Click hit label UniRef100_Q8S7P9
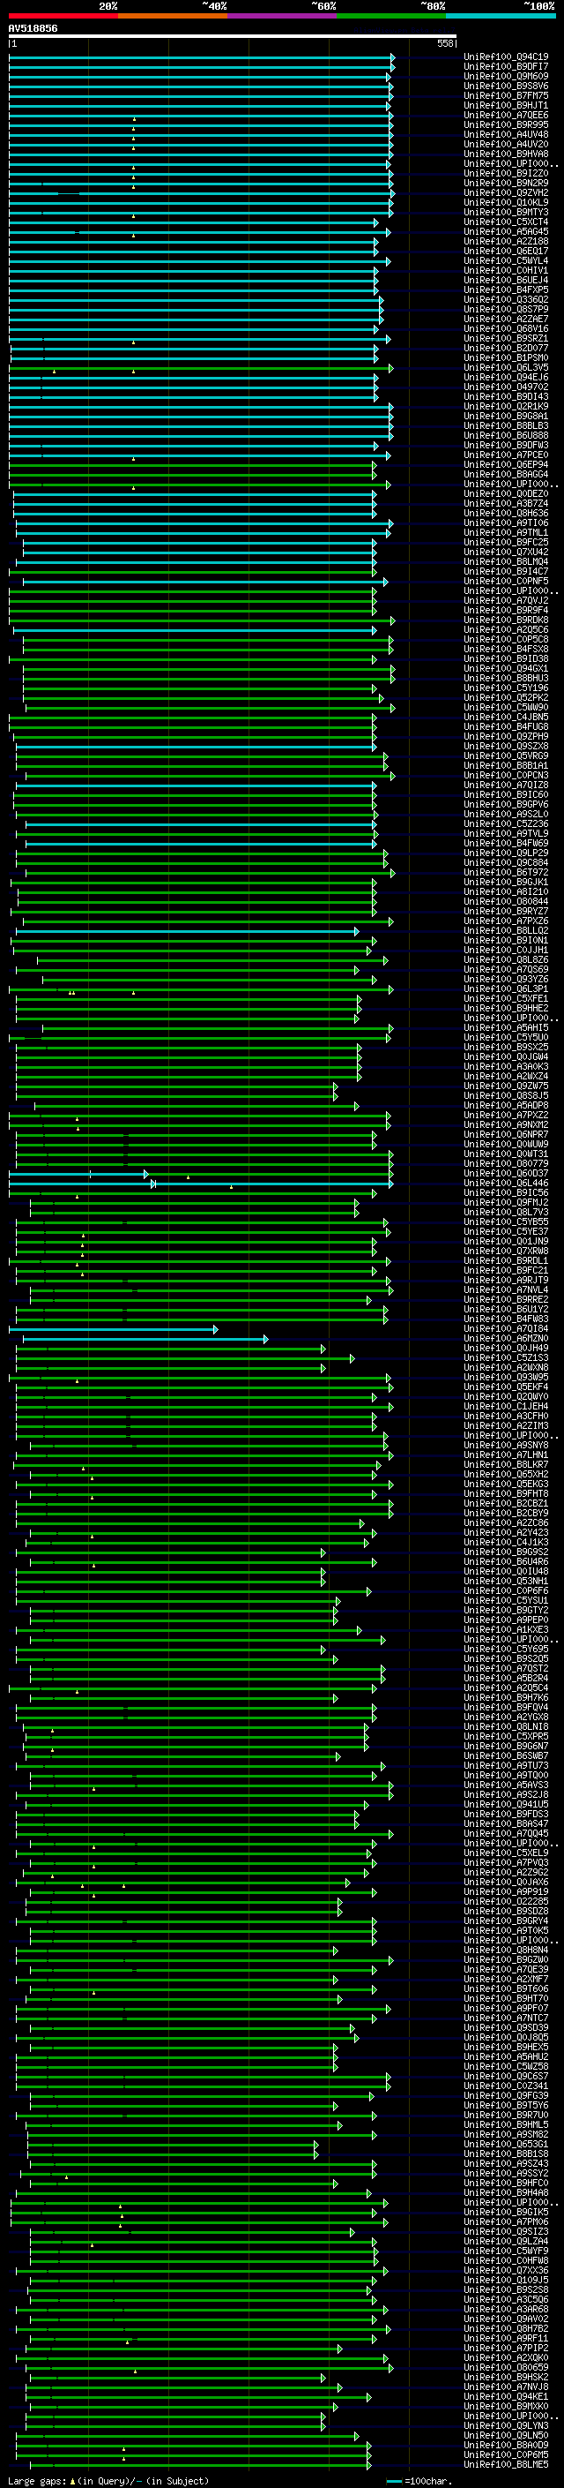The width and height of the screenshot is (564, 2488). coord(506,309)
